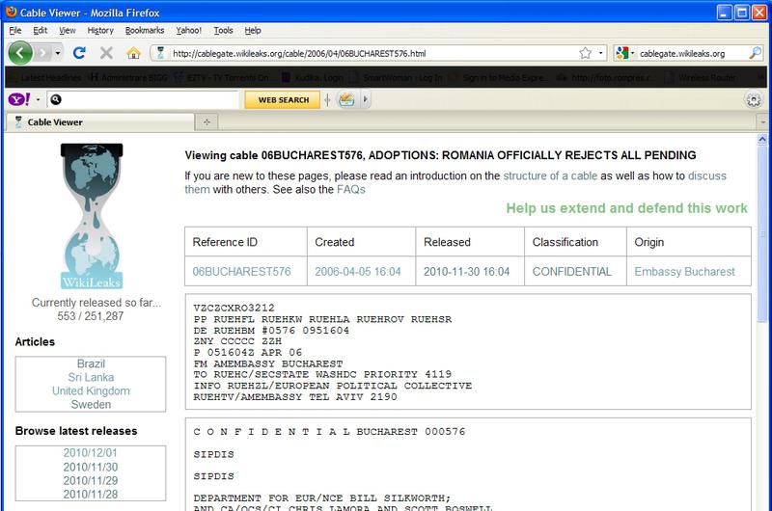Click the green Back navigation arrow
This screenshot has width=772, height=511.
click(21, 52)
